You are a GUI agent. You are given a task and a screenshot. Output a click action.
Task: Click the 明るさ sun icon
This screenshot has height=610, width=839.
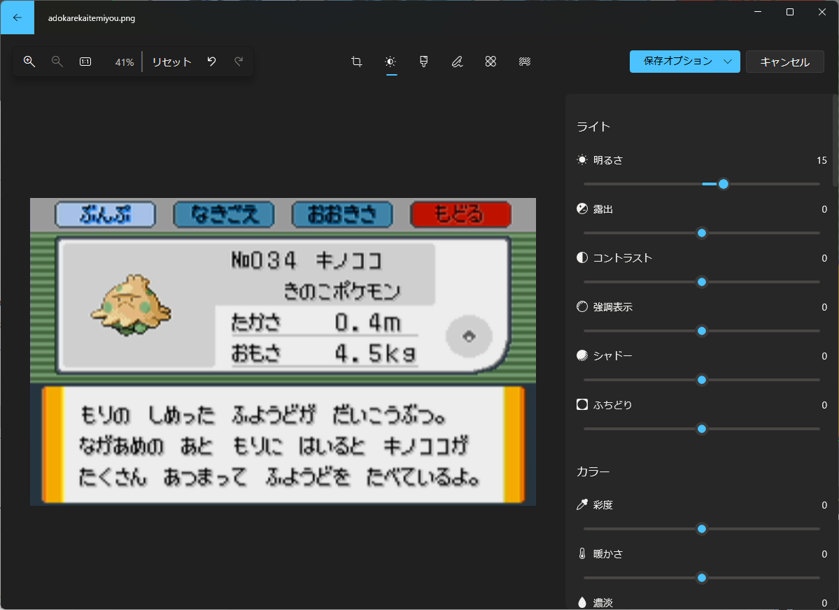582,159
